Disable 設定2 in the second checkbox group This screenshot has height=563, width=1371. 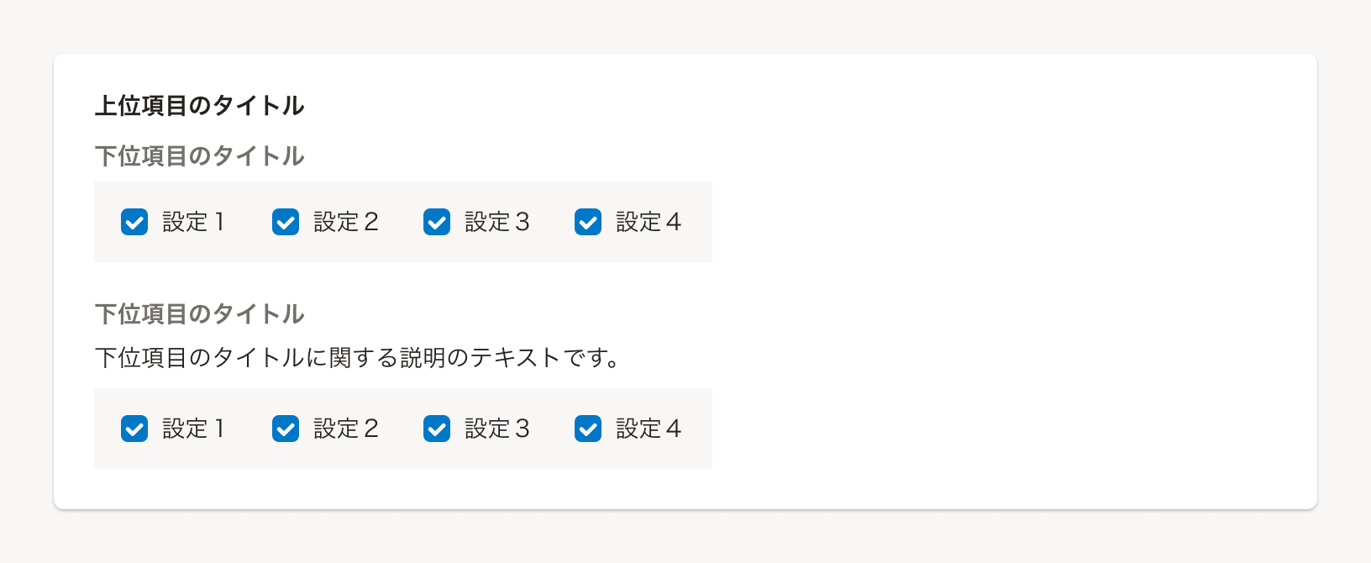tap(286, 429)
